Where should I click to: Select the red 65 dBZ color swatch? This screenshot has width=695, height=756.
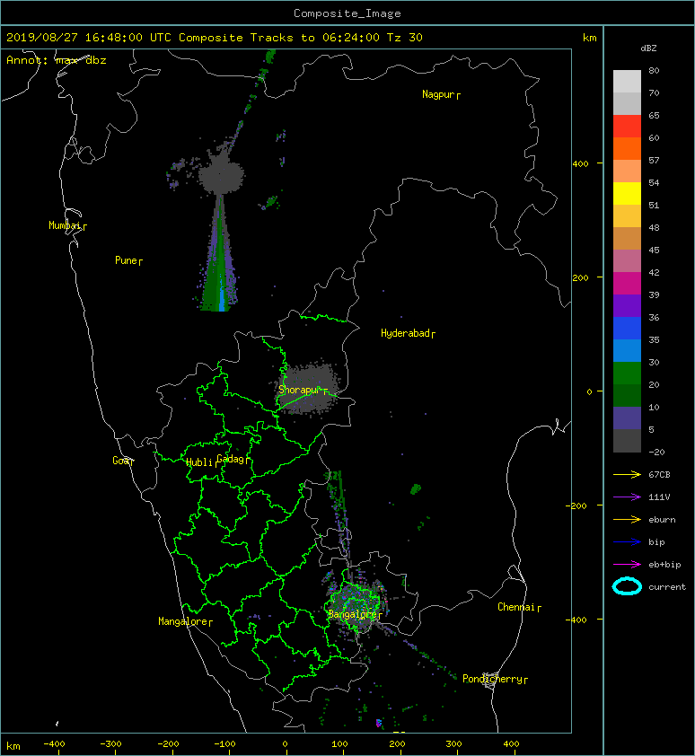pos(627,126)
